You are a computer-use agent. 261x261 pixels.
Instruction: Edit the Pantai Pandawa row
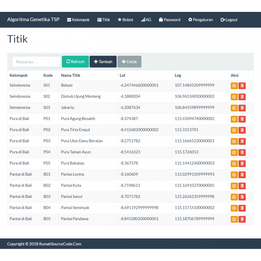234,219
